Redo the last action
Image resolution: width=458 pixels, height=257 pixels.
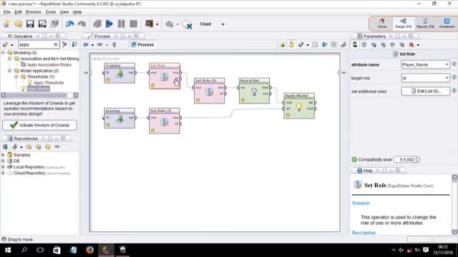click(x=82, y=24)
